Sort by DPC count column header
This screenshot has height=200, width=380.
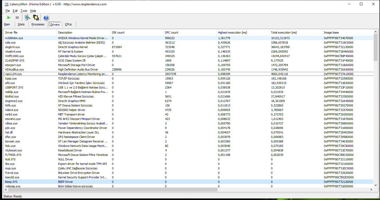click(190, 32)
